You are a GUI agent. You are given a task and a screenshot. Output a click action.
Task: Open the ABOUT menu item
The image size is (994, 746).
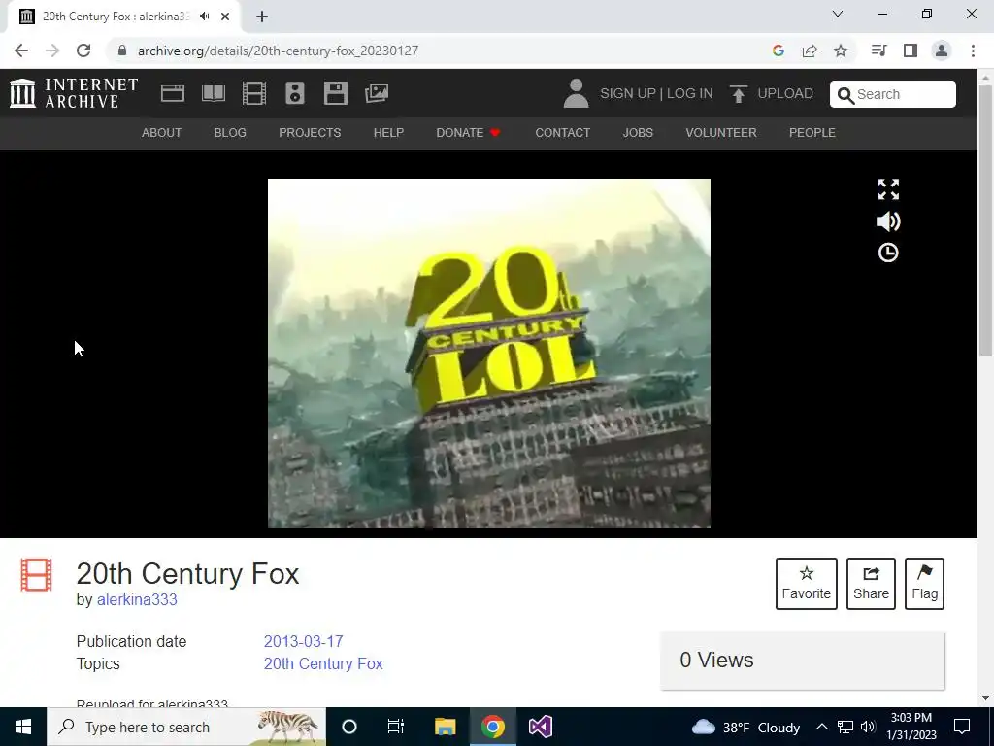162,132
